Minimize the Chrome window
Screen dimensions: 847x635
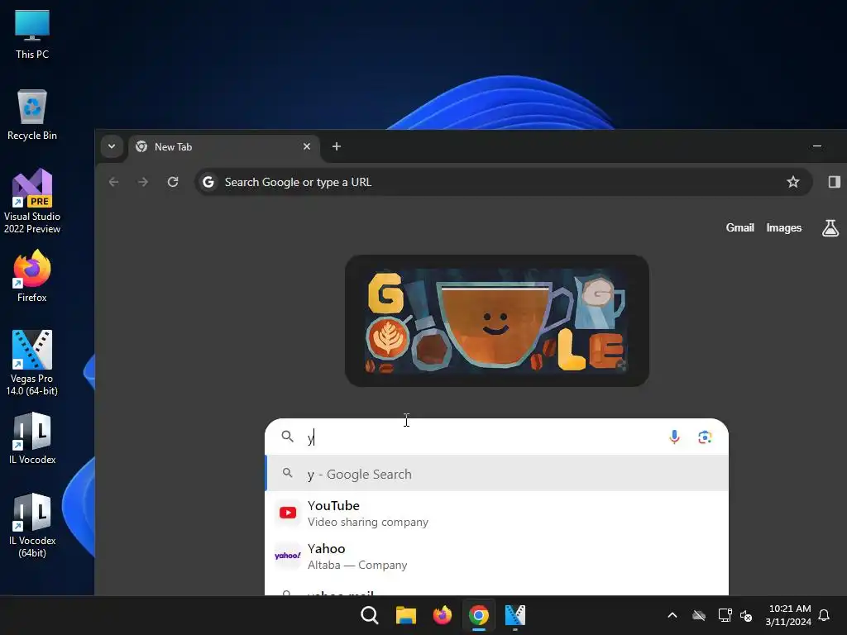(x=817, y=146)
